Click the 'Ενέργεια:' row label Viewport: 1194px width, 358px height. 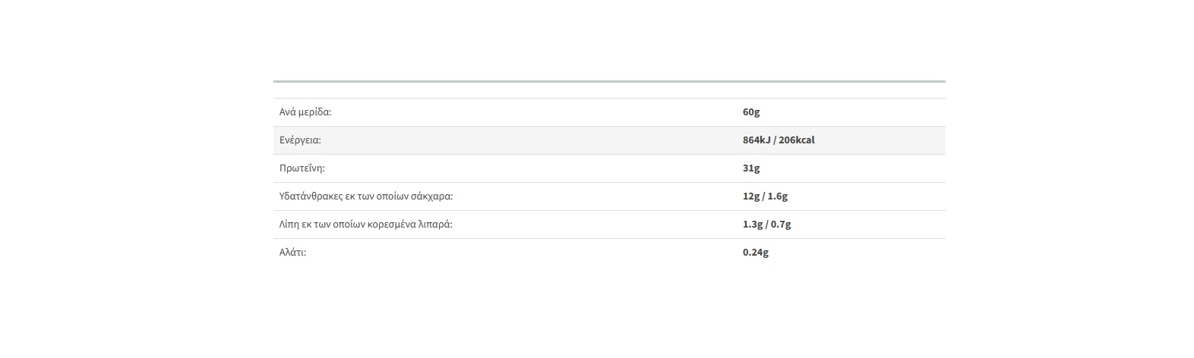click(x=300, y=140)
